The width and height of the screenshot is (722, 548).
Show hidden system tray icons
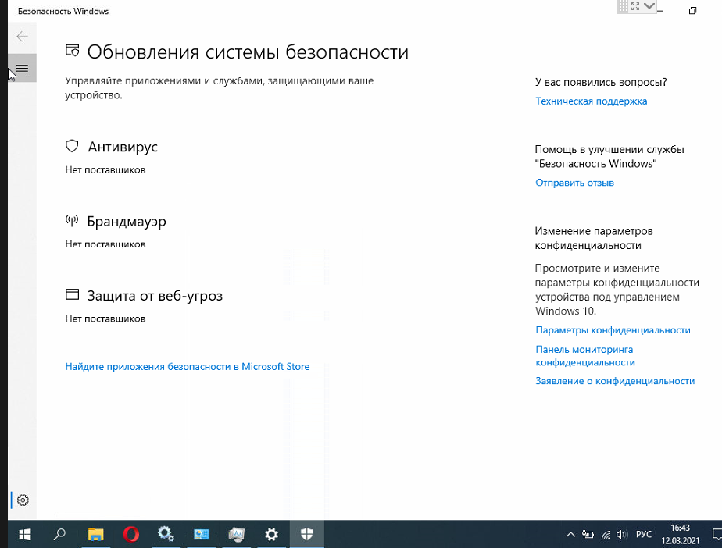pyautogui.click(x=570, y=535)
